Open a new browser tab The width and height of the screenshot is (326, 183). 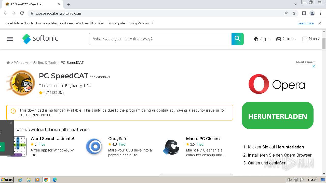[69, 4]
